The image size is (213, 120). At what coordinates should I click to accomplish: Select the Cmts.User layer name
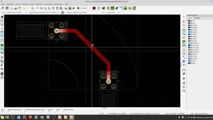195,45
